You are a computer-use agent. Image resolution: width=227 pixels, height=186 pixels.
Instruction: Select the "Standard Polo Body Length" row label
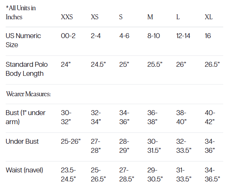pos(27,69)
